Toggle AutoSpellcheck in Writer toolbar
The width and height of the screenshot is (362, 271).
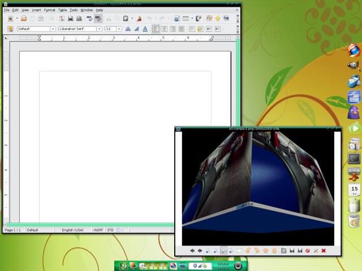click(98, 19)
